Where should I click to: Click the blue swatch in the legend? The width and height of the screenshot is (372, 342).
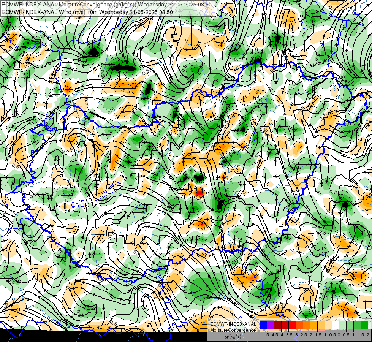point(263,325)
